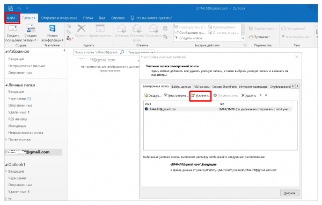Select the gmail.com account in folder pane
Viewport: 322px width, 205px height.
pyautogui.click(x=33, y=152)
